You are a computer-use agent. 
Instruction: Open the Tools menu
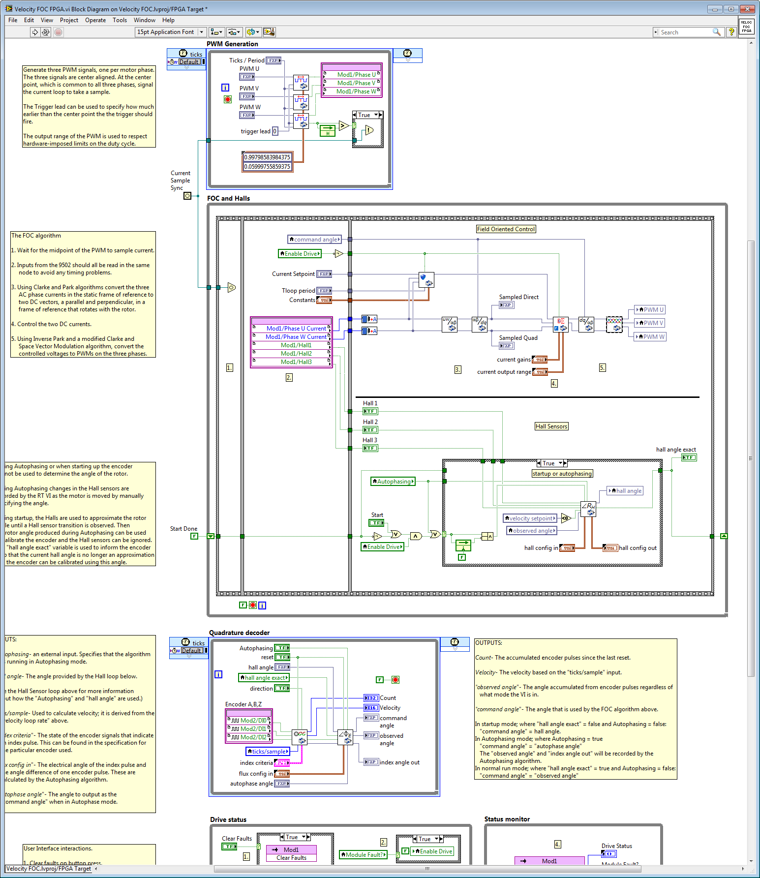point(120,20)
